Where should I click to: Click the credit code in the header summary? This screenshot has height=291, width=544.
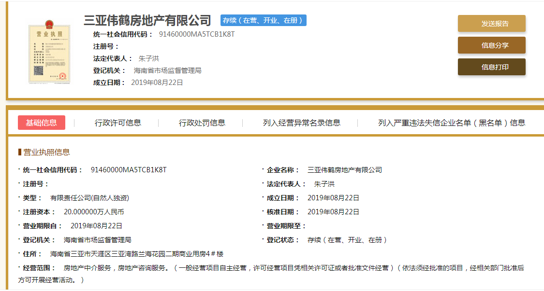[x=197, y=34]
